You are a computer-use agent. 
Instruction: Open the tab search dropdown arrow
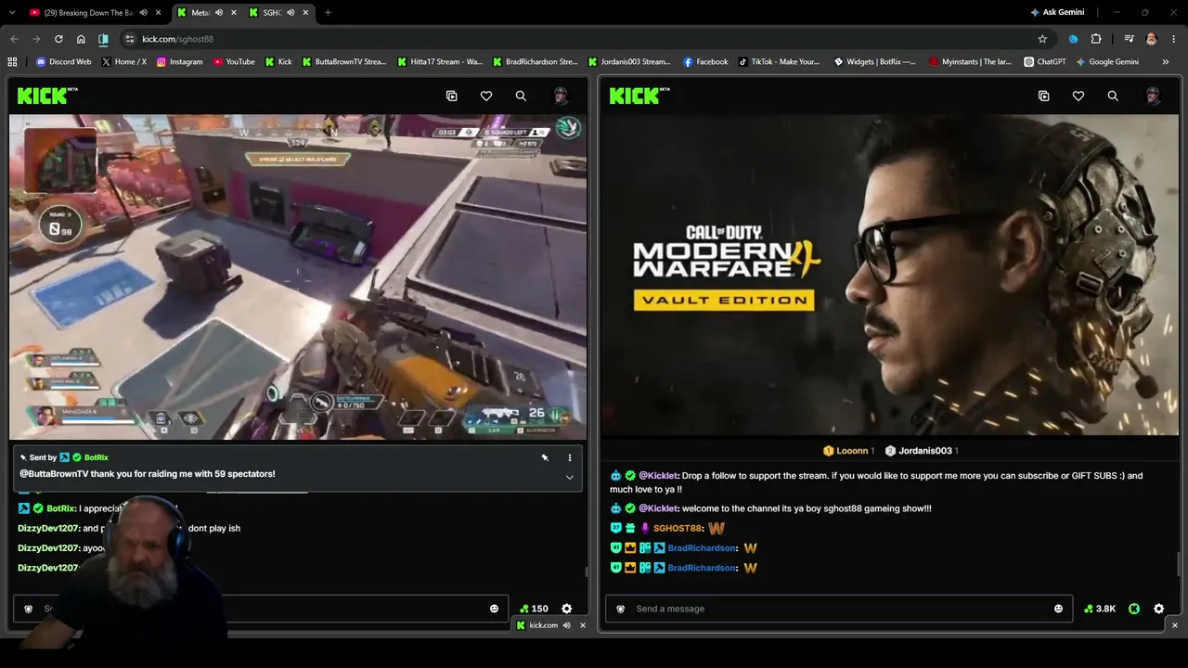tap(13, 12)
